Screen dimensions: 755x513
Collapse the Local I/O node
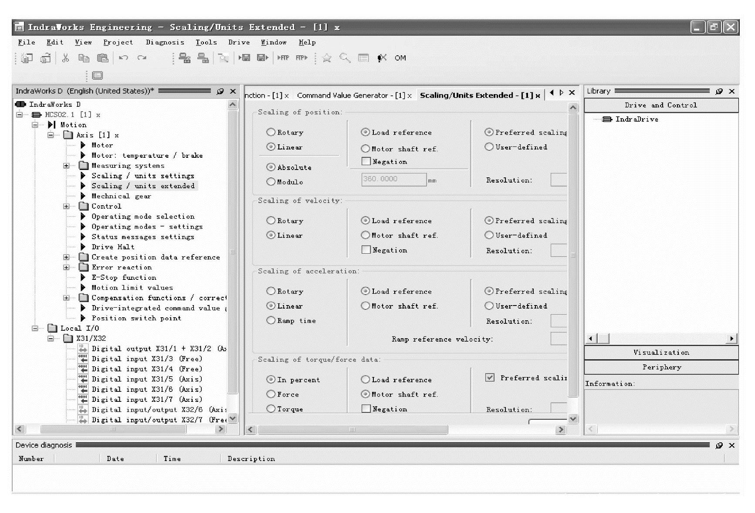(x=35, y=328)
